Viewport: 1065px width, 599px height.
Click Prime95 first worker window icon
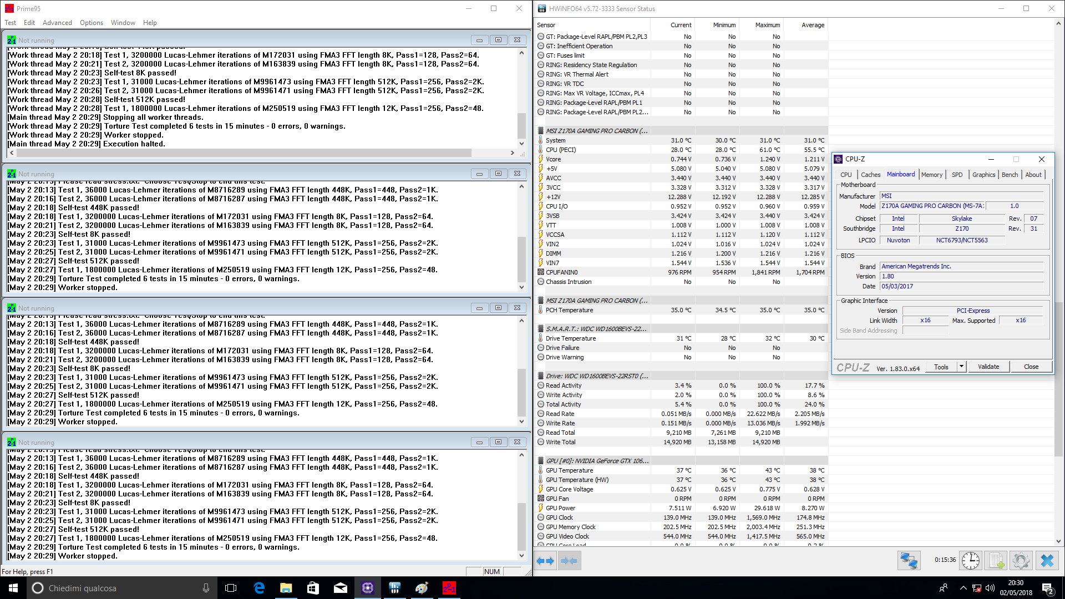coord(12,40)
